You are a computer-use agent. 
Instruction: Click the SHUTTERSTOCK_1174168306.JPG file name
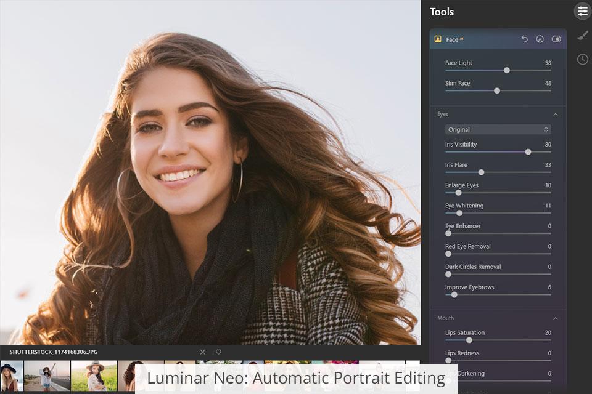coord(54,352)
